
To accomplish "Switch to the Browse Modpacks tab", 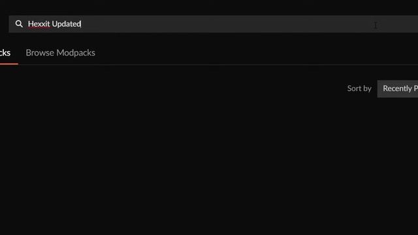I will pyautogui.click(x=60, y=53).
